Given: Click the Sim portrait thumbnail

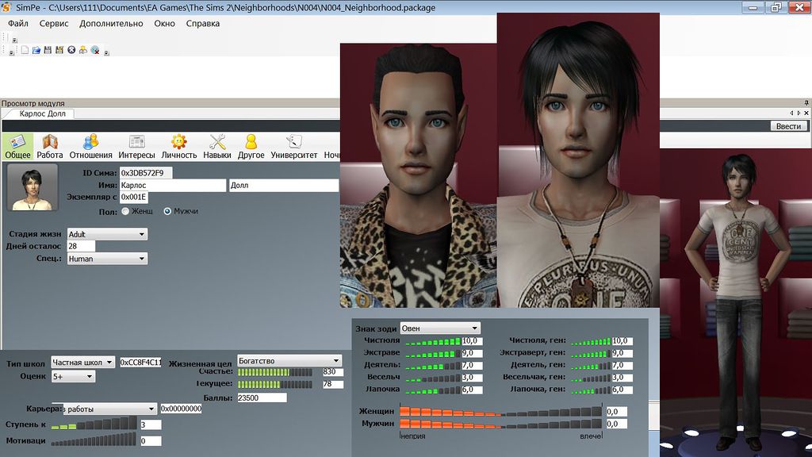Looking at the screenshot, I should 32,187.
